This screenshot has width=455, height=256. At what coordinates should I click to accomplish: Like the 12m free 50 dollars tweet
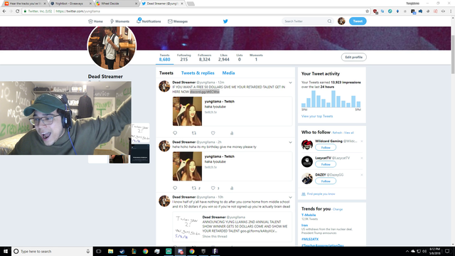[213, 133]
